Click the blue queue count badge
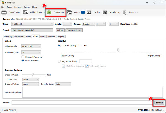 pyautogui.click(x=83, y=12)
